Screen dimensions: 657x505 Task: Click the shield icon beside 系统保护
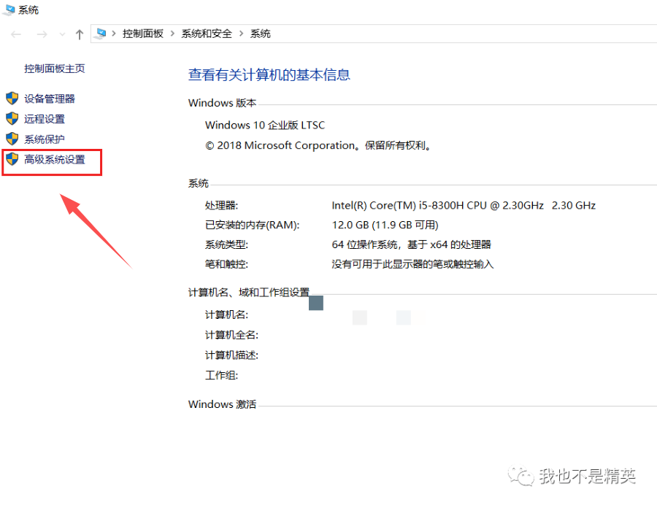pyautogui.click(x=12, y=139)
